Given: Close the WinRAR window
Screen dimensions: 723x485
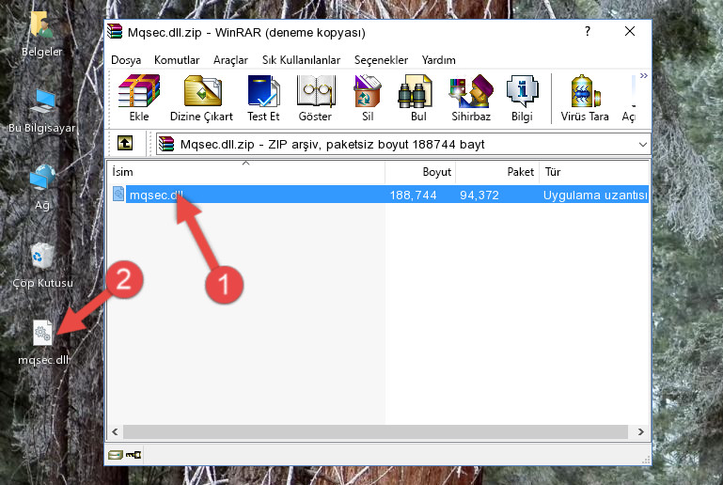Looking at the screenshot, I should pyautogui.click(x=630, y=31).
